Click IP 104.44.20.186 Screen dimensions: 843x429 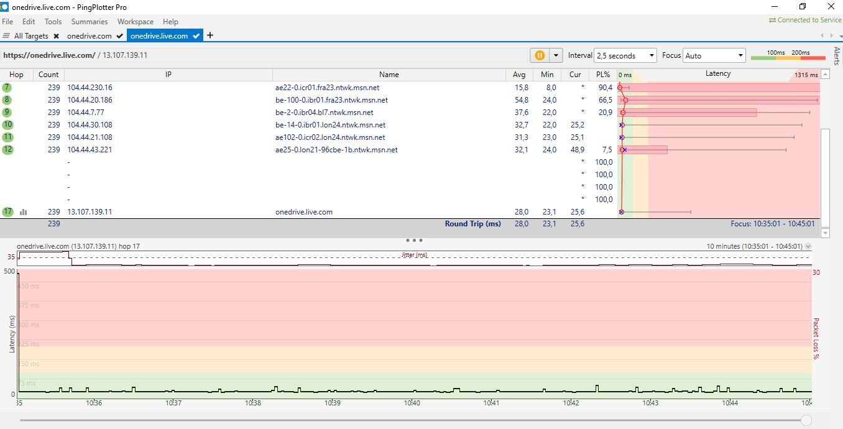pyautogui.click(x=90, y=100)
